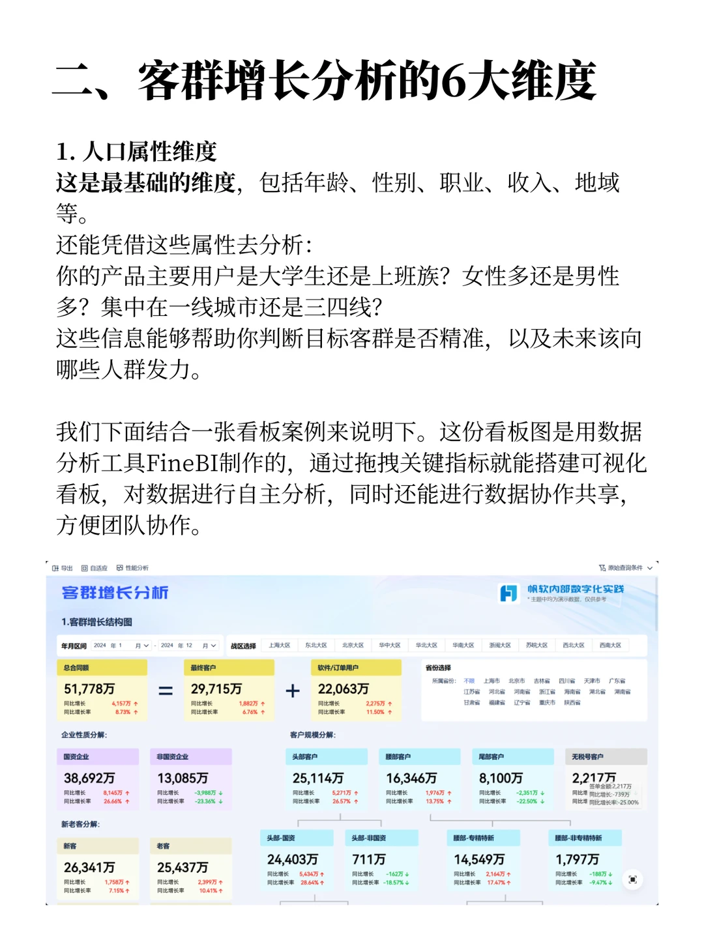Click the 总合同额 51,778万 value
The image size is (704, 940).
[89, 689]
